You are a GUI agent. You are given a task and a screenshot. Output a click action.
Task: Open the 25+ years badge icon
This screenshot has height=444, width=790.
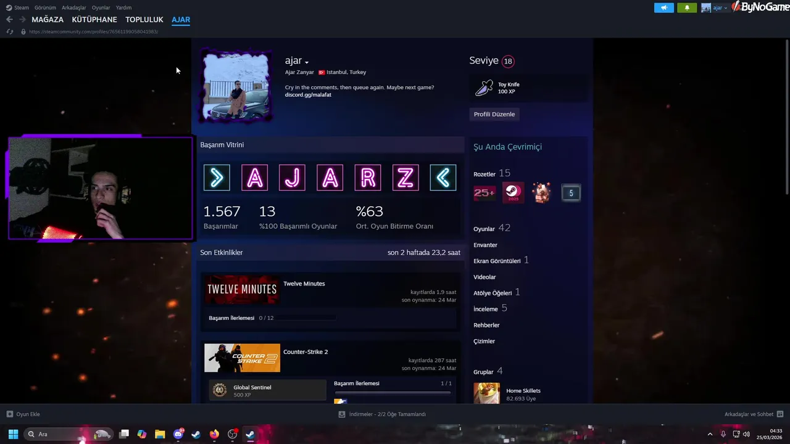coord(484,193)
